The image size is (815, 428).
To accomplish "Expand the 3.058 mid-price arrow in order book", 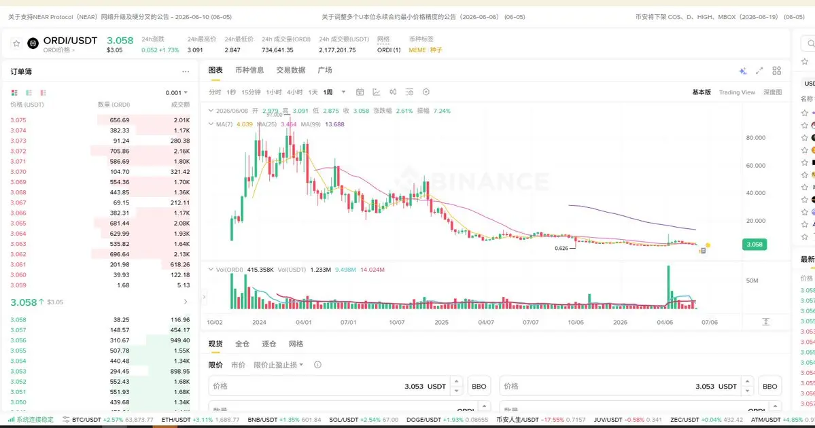I will click(x=186, y=302).
